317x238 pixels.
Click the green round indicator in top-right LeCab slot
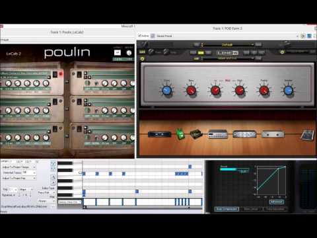(87, 83)
